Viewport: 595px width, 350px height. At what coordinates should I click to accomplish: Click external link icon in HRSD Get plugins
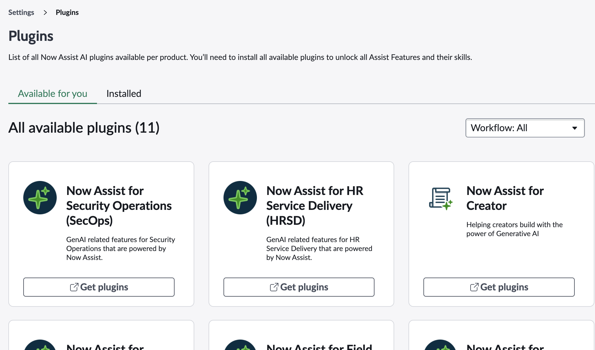point(274,287)
